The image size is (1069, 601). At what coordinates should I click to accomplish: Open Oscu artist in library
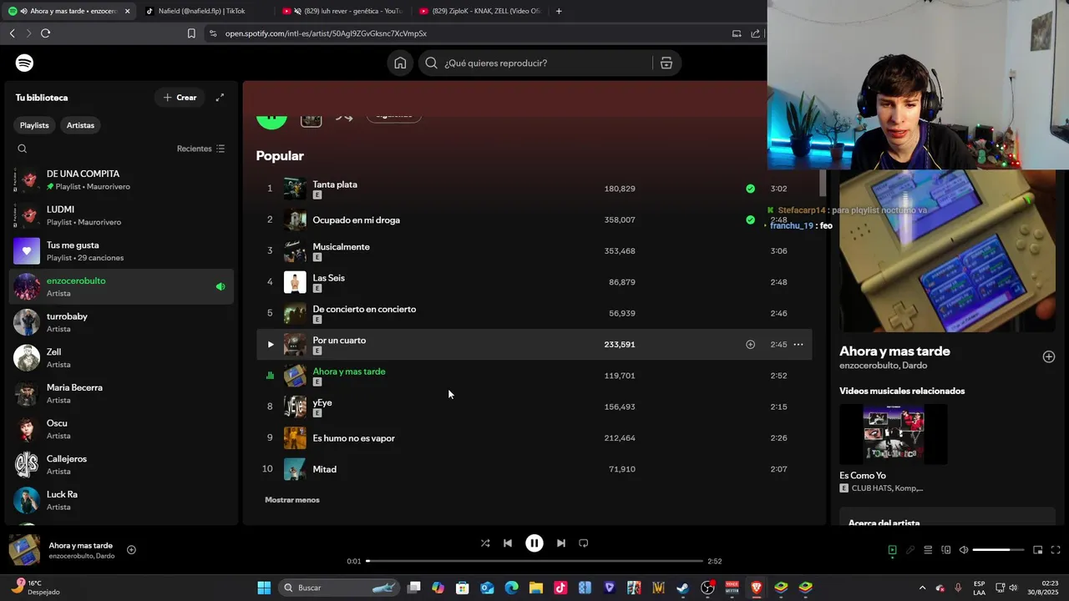click(x=121, y=429)
